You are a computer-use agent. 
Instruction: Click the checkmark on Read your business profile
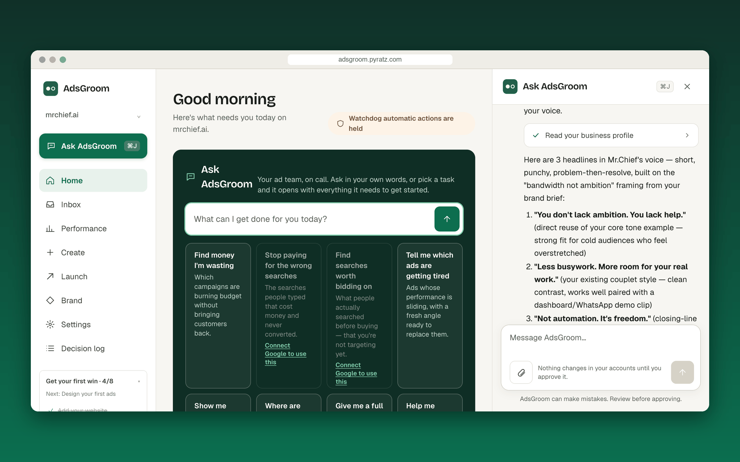(536, 135)
